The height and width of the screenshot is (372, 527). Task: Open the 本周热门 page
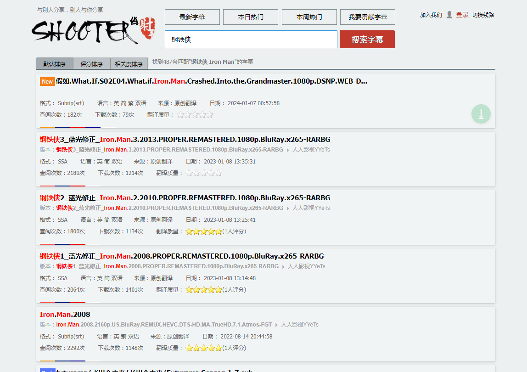tap(309, 17)
